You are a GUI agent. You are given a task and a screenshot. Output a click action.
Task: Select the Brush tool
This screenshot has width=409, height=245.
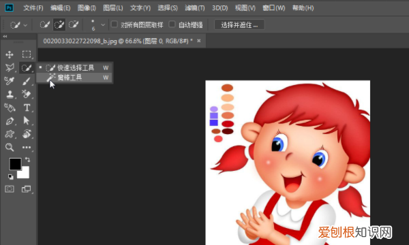(27, 81)
